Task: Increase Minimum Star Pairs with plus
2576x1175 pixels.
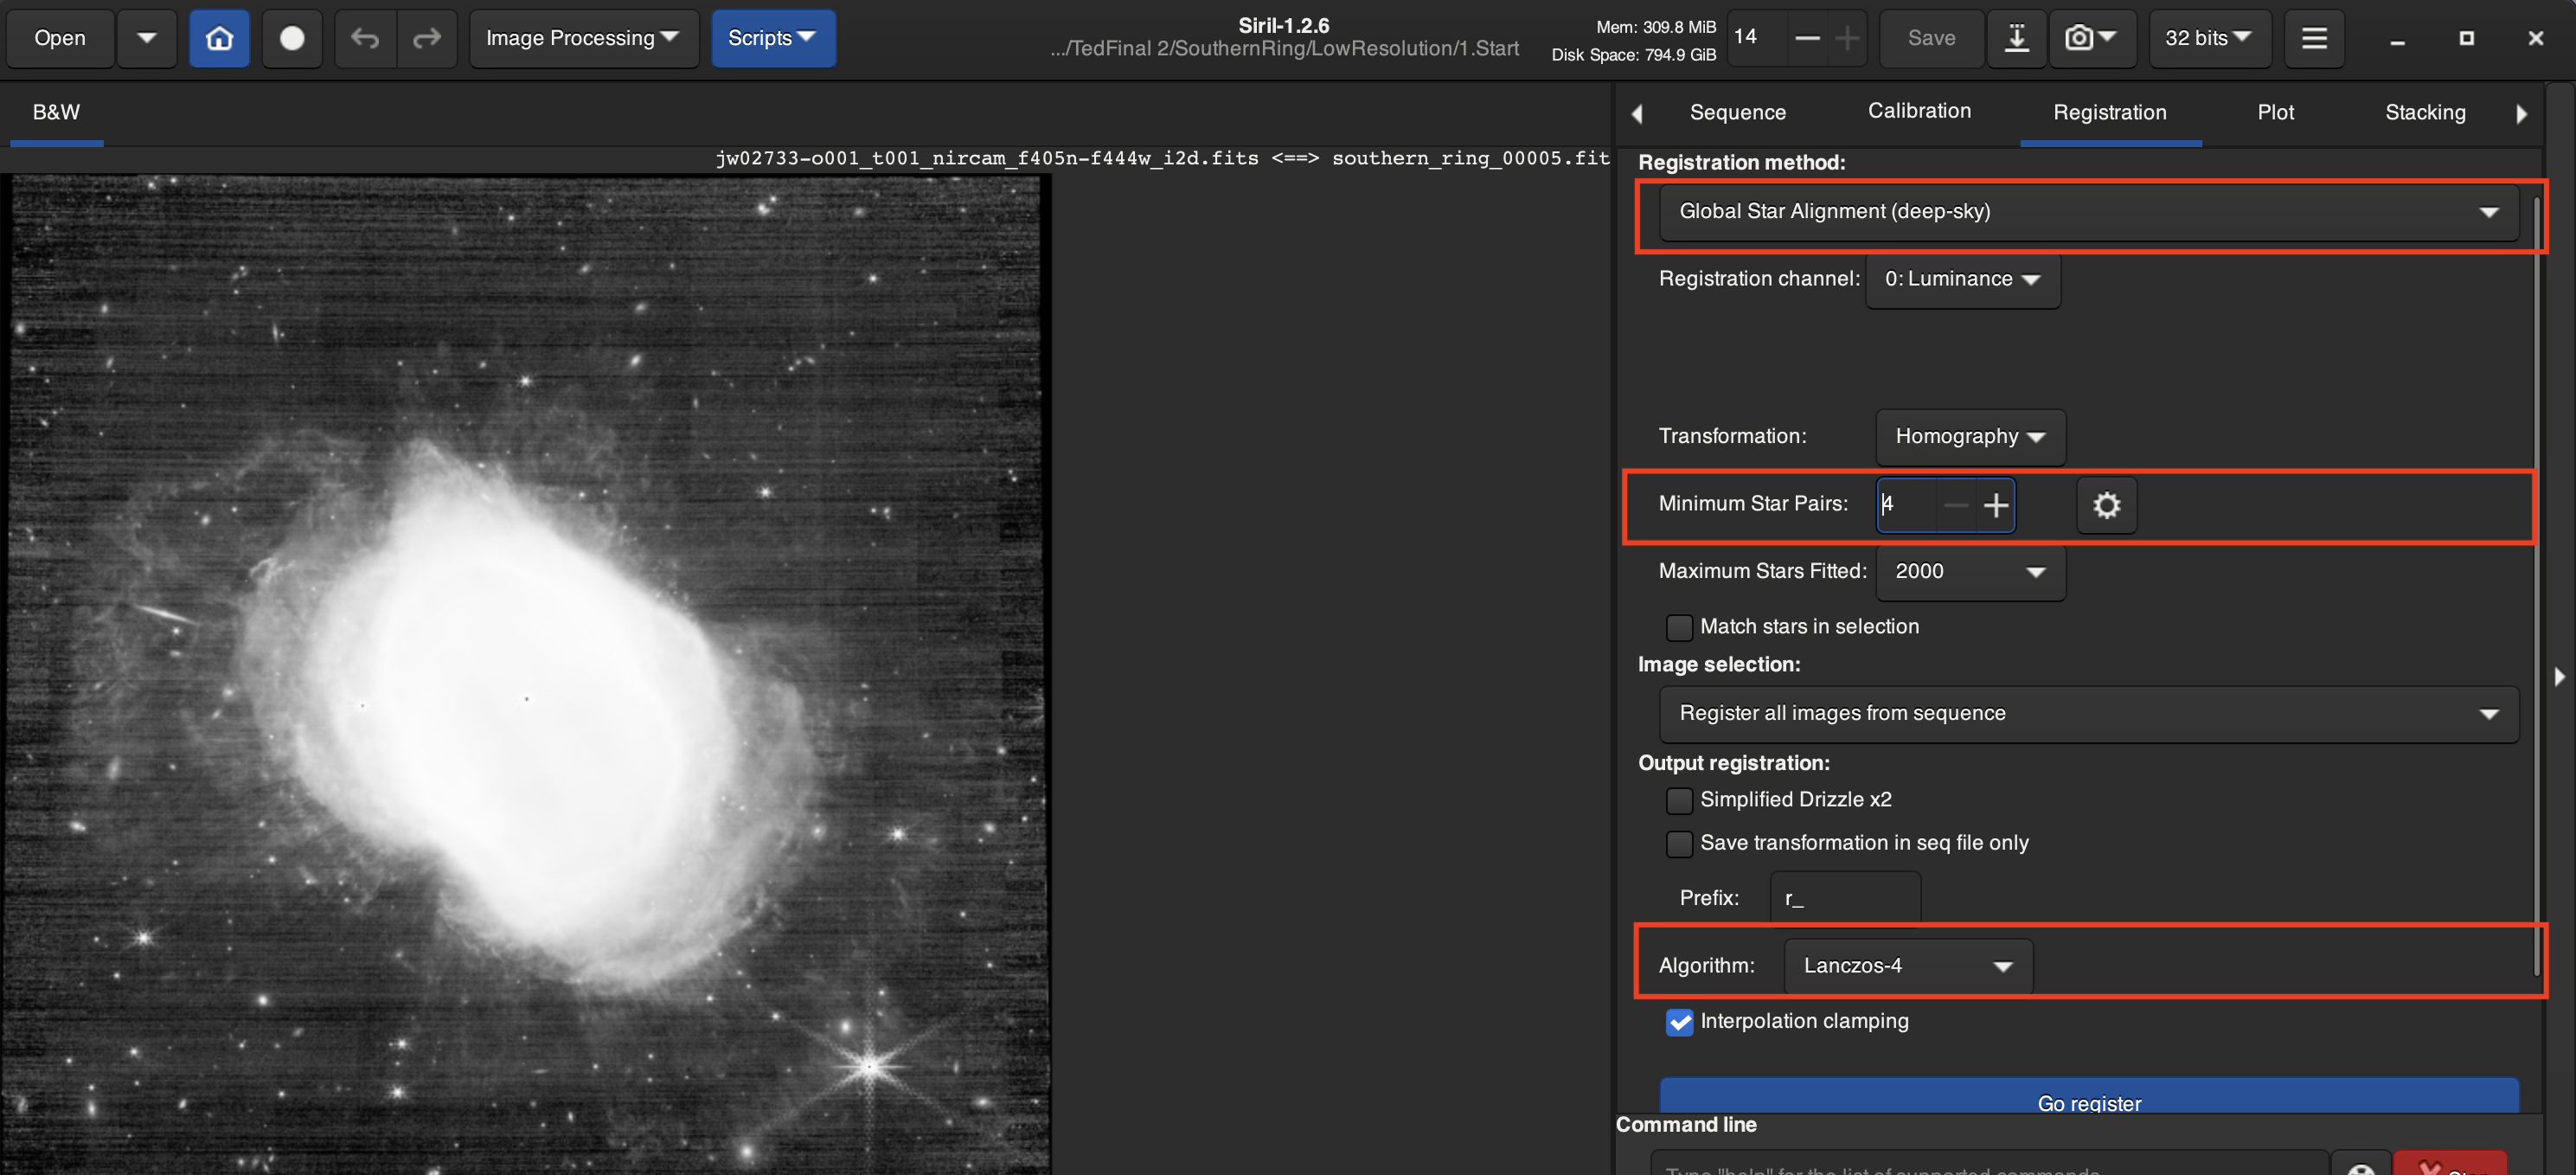Action: tap(1995, 505)
